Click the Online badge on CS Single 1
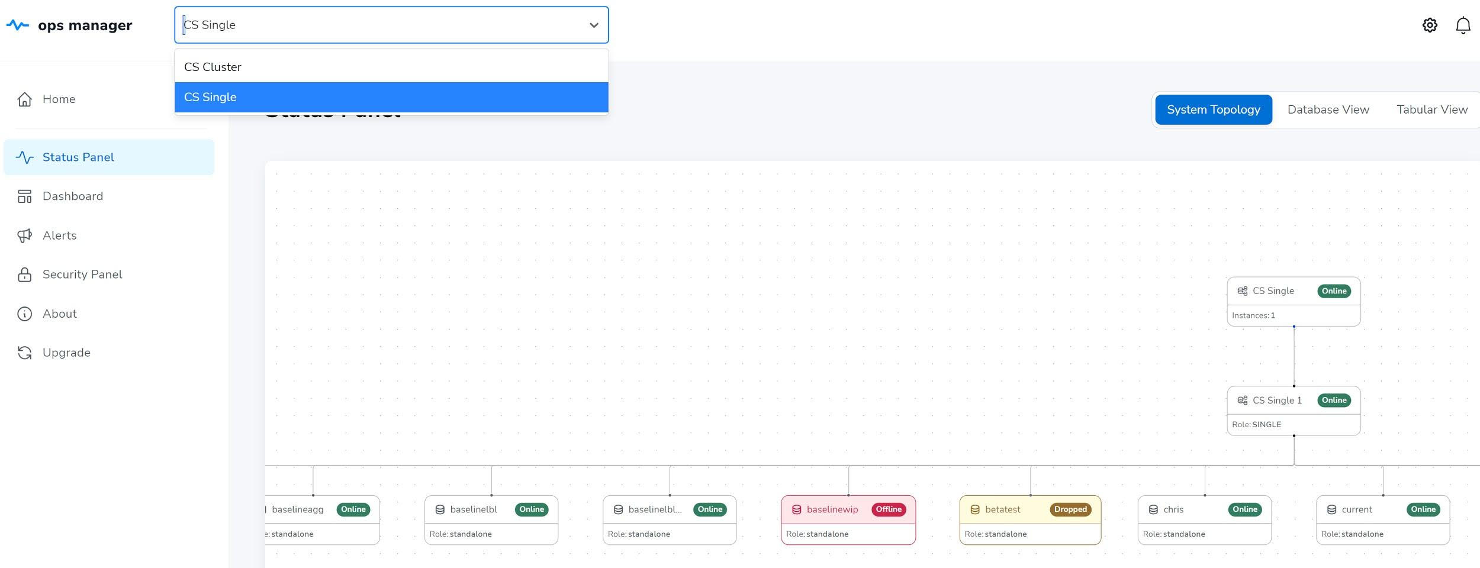Viewport: 1480px width, 568px height. (1334, 401)
